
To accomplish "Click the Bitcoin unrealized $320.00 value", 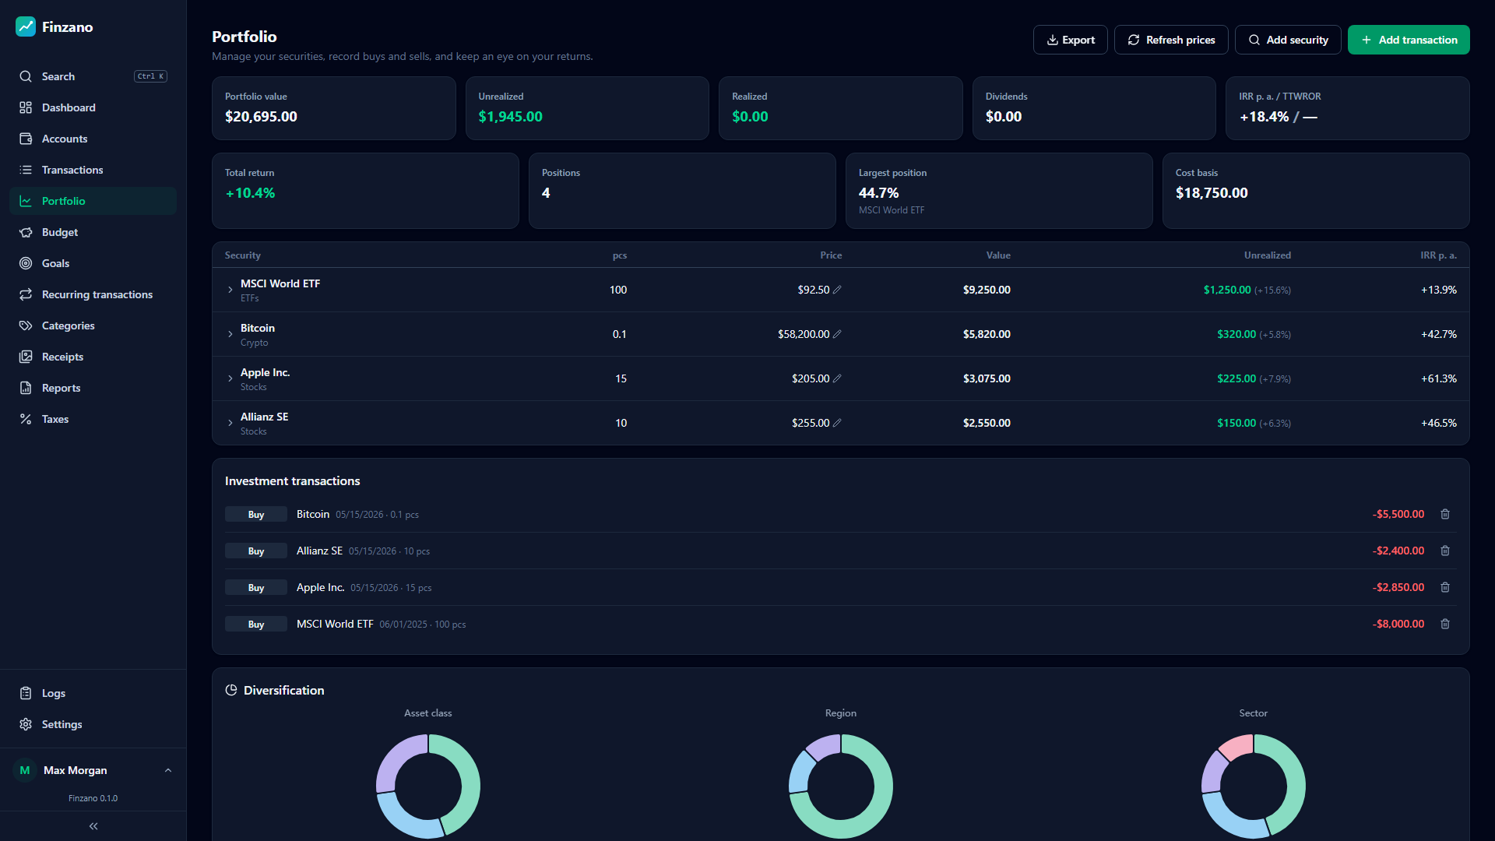I will [1236, 334].
